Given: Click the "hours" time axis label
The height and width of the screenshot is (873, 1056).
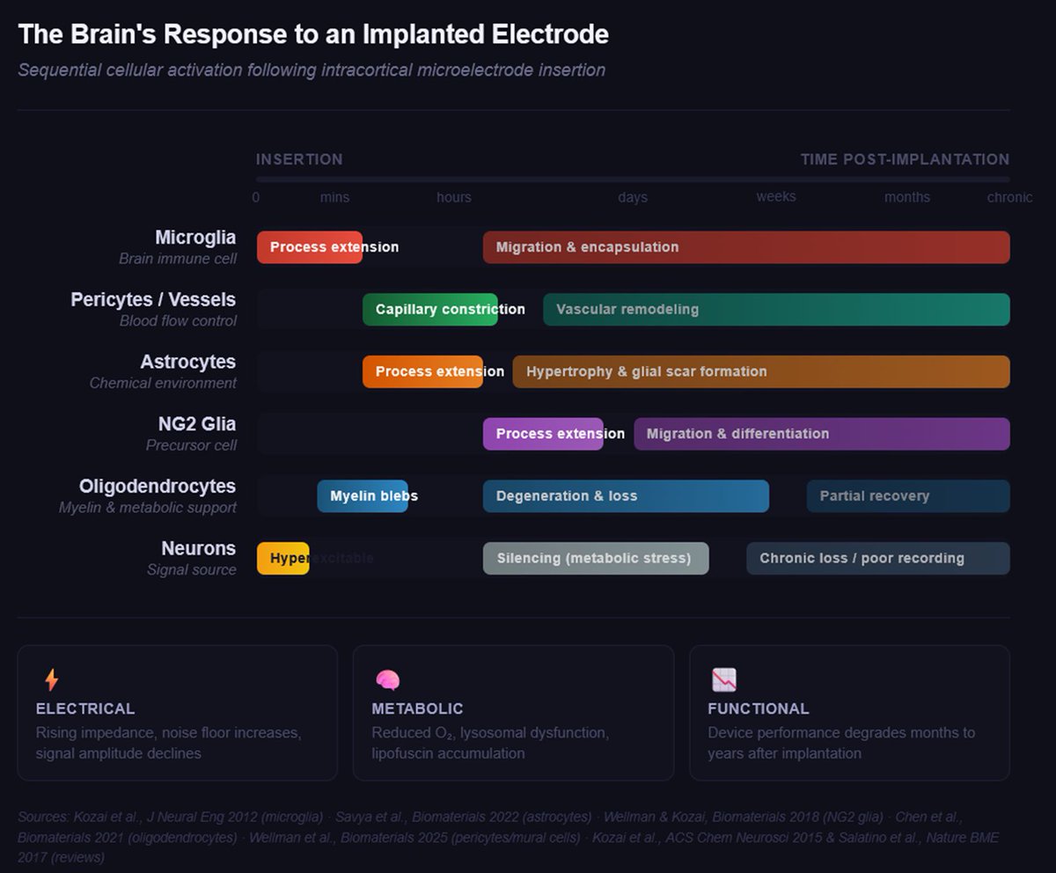Looking at the screenshot, I should [x=453, y=197].
